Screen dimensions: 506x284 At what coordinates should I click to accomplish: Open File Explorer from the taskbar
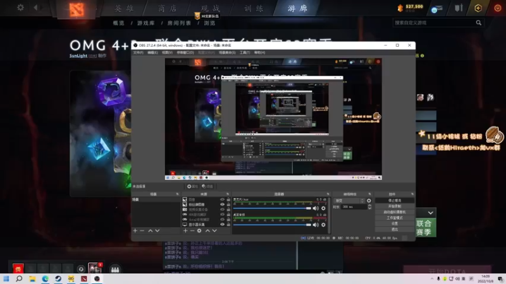[x=32, y=279]
